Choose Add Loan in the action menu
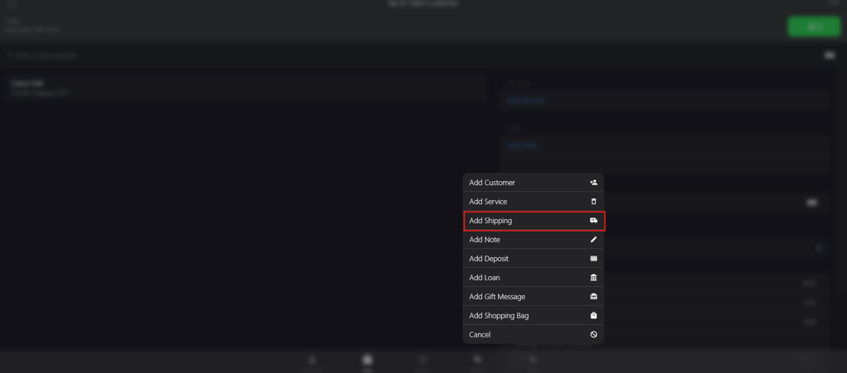This screenshot has height=373, width=847. 534,277
